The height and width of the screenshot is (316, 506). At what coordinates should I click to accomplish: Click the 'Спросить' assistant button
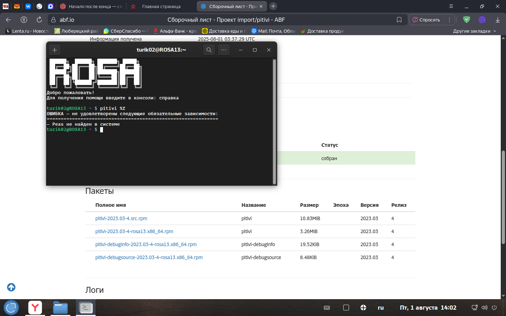[x=426, y=20]
